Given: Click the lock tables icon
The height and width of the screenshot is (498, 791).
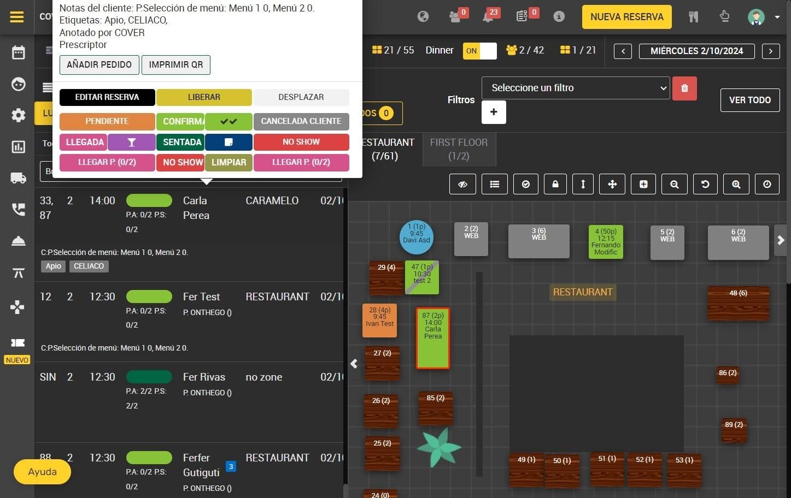Looking at the screenshot, I should pyautogui.click(x=555, y=185).
